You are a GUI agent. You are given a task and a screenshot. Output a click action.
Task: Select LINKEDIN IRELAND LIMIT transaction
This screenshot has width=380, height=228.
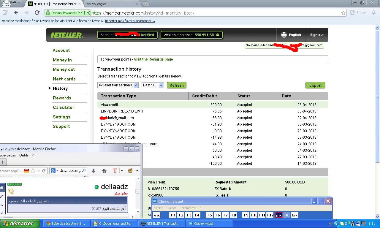click(x=213, y=111)
